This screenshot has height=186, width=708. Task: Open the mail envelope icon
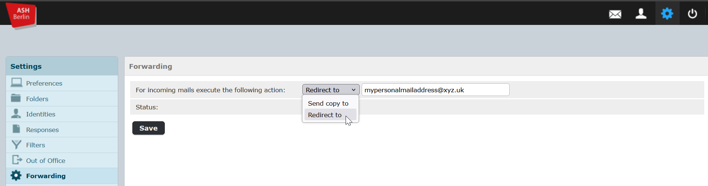pyautogui.click(x=615, y=14)
